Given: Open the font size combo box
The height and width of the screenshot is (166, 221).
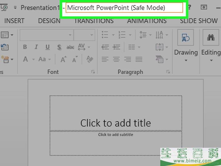Looking at the screenshot, I should point(84,35).
